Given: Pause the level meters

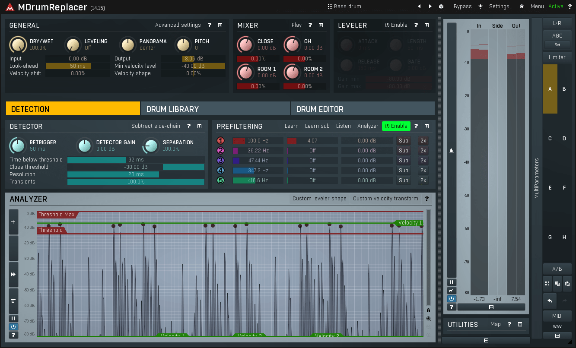Looking at the screenshot, I should click(452, 282).
